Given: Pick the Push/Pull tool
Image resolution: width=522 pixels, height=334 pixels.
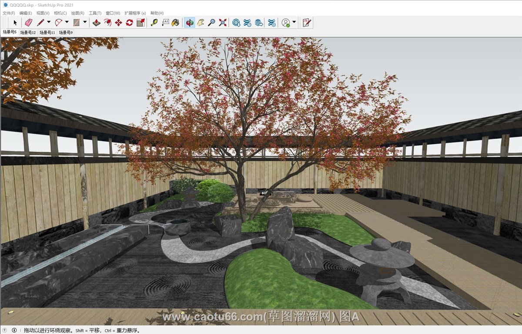Looking at the screenshot, I should (97, 23).
